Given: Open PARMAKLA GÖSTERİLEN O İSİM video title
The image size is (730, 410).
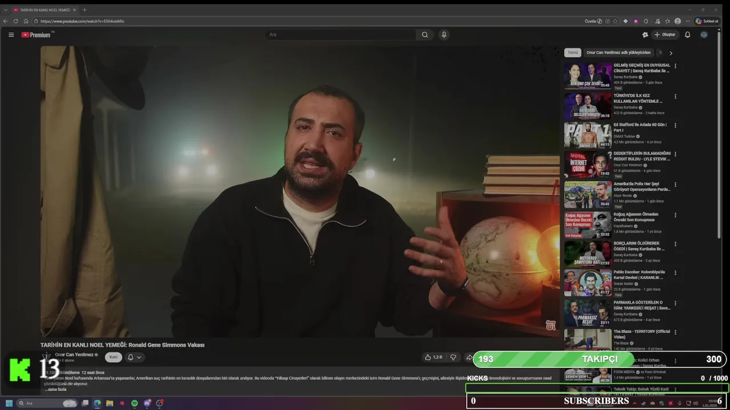Looking at the screenshot, I should [642, 305].
